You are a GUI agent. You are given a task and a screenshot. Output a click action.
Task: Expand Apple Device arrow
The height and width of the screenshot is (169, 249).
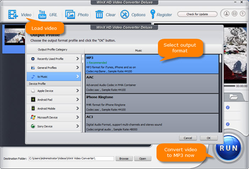coord(78,90)
